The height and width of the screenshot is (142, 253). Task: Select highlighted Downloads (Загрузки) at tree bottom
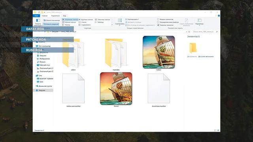pos(43,90)
